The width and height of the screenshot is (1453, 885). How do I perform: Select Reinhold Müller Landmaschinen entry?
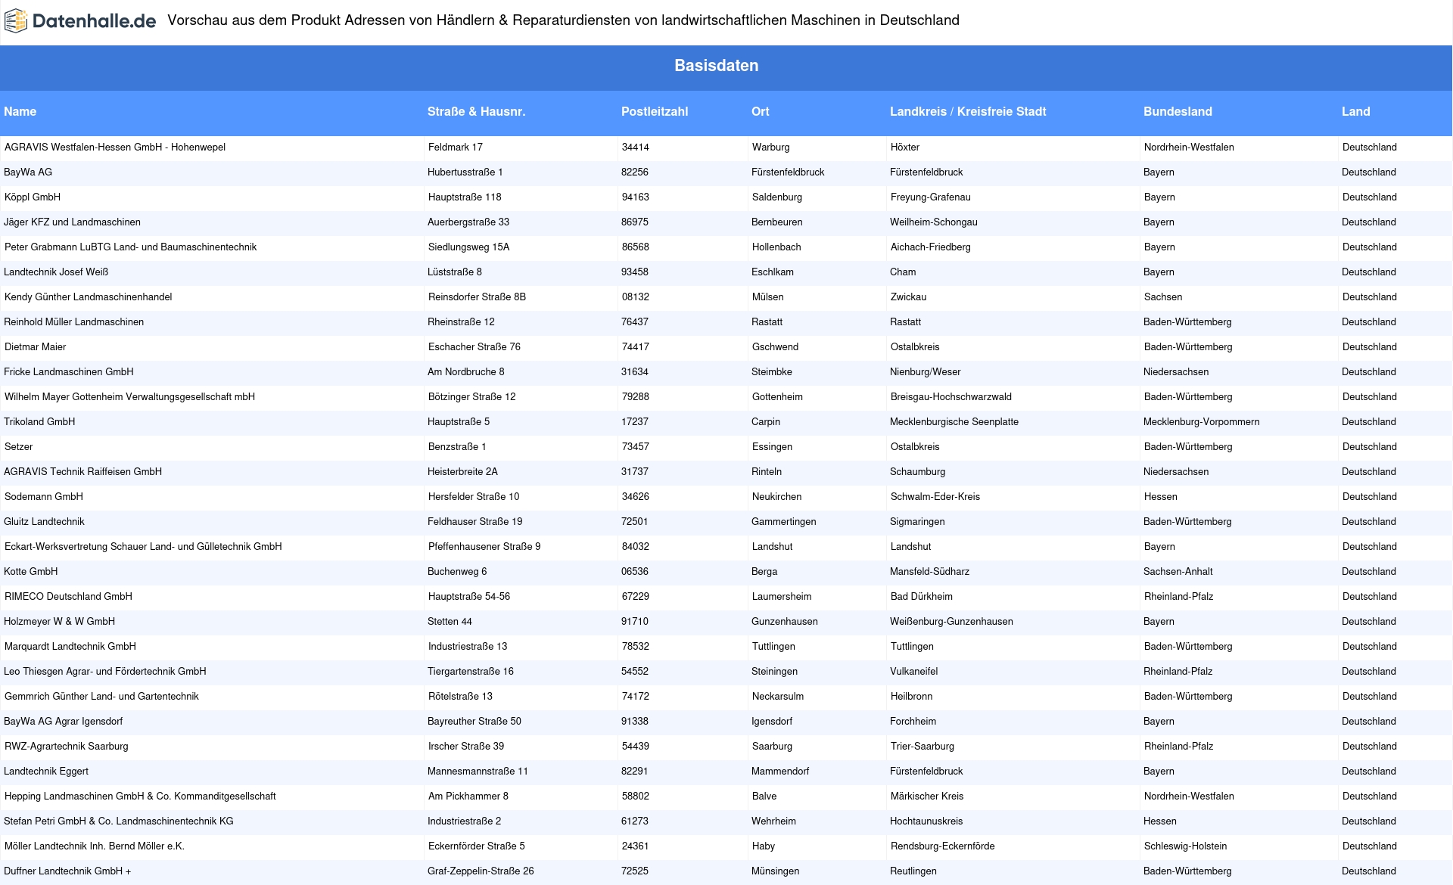coord(73,322)
